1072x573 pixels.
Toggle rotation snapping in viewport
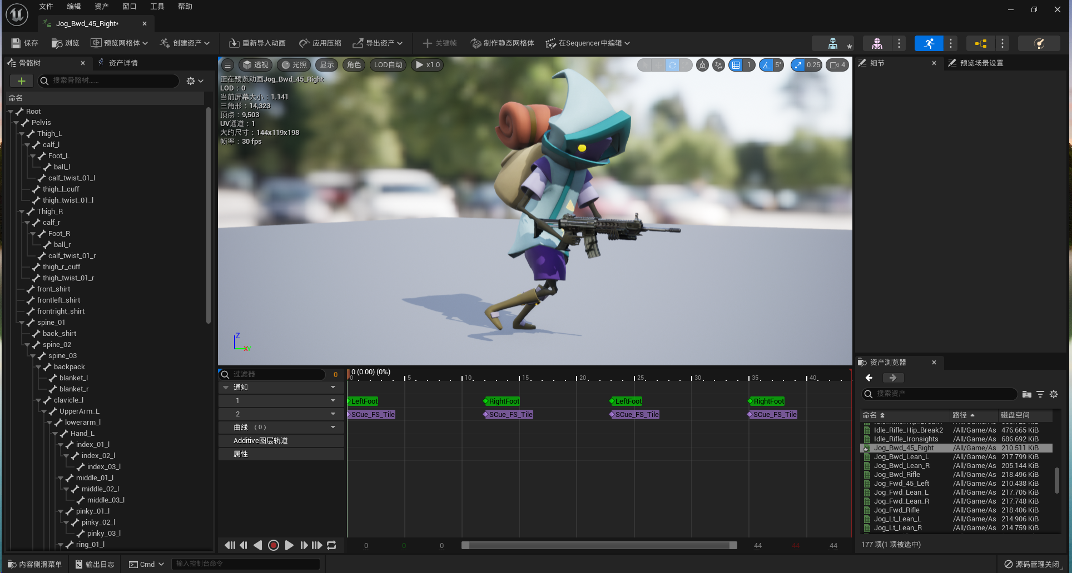(x=766, y=65)
